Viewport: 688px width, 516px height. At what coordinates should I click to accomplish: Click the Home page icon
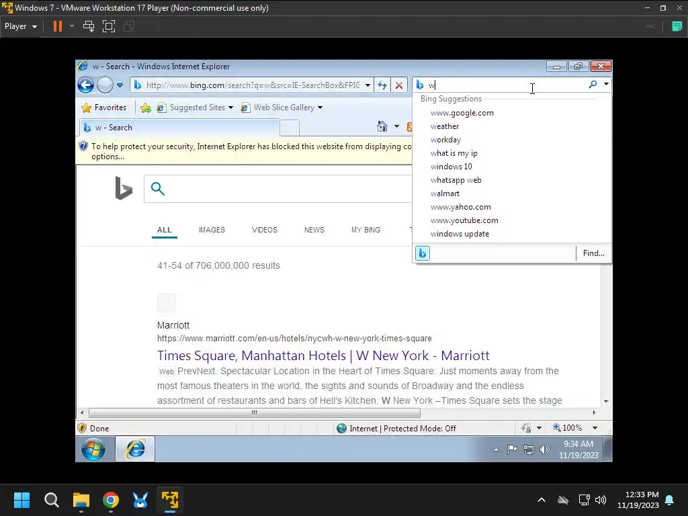[x=382, y=127]
